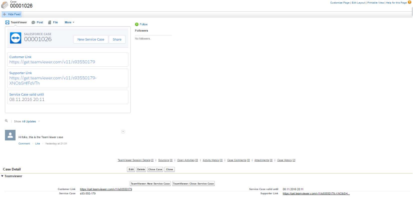Click the Close Case button

click(155, 169)
